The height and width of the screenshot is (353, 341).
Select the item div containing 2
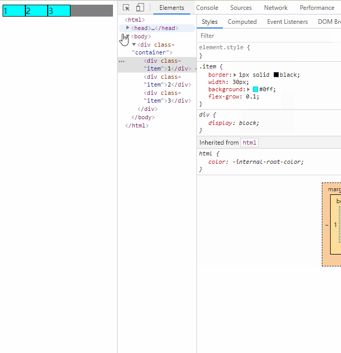[167, 80]
